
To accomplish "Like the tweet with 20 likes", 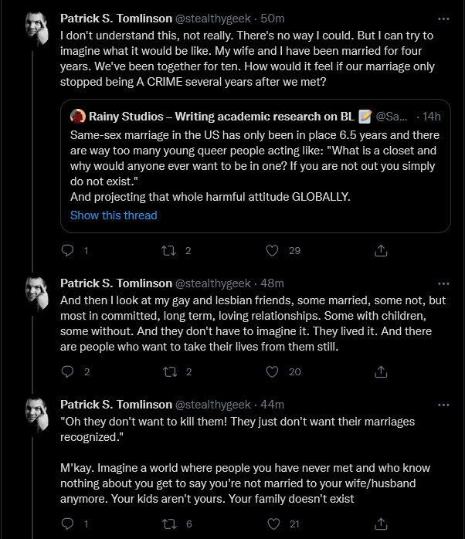I will click(272, 371).
